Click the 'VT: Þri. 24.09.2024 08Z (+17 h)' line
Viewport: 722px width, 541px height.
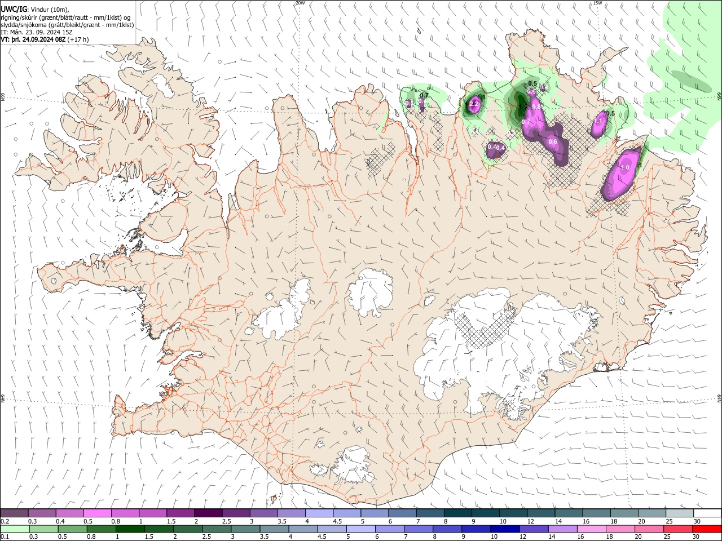tap(45, 39)
